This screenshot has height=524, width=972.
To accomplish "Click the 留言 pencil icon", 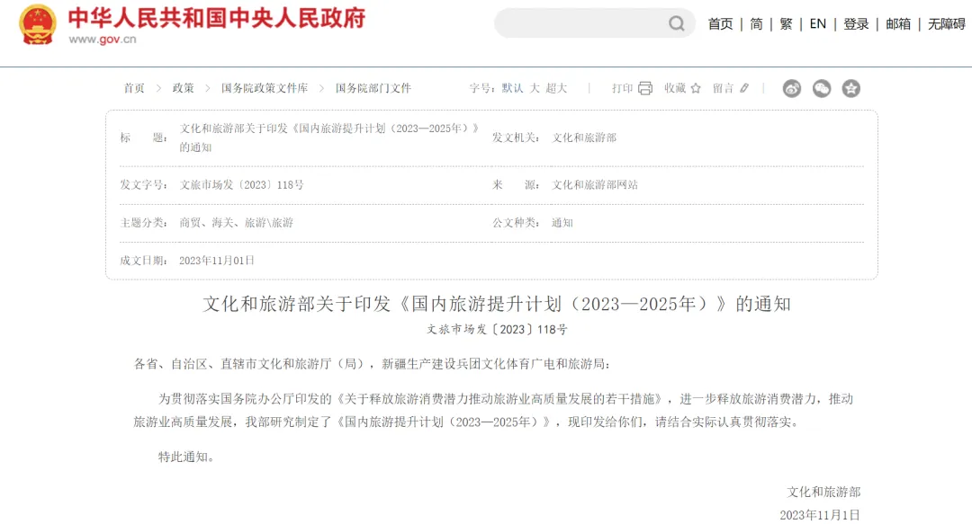I will 744,88.
